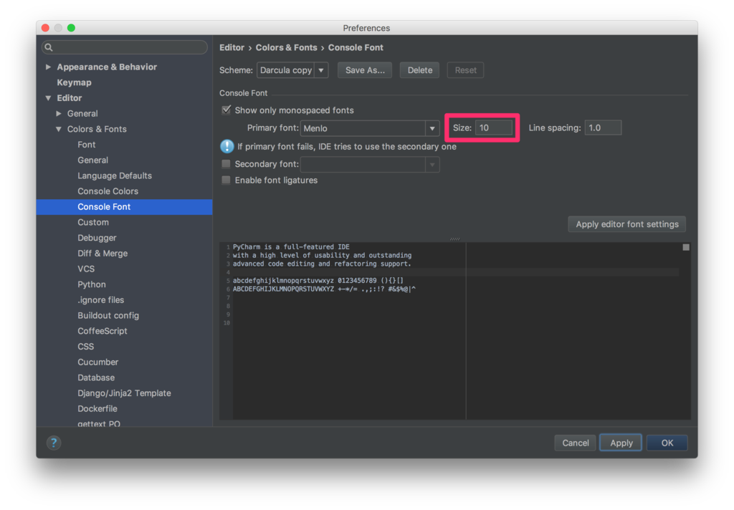Screen dimensions: 734x510
Task: Collapse the Colors & Fonts node
Action: (59, 129)
